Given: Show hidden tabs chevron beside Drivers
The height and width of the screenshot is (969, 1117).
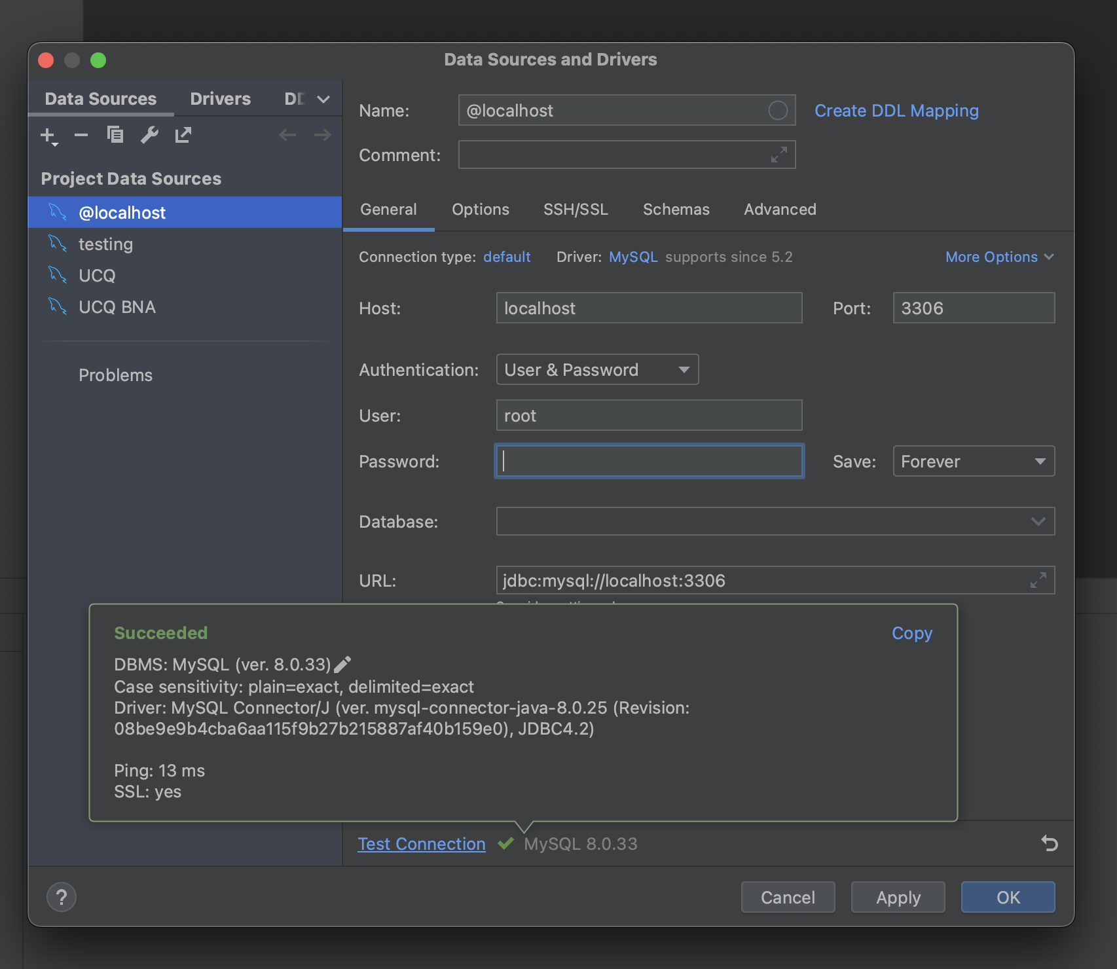Looking at the screenshot, I should click(x=323, y=100).
